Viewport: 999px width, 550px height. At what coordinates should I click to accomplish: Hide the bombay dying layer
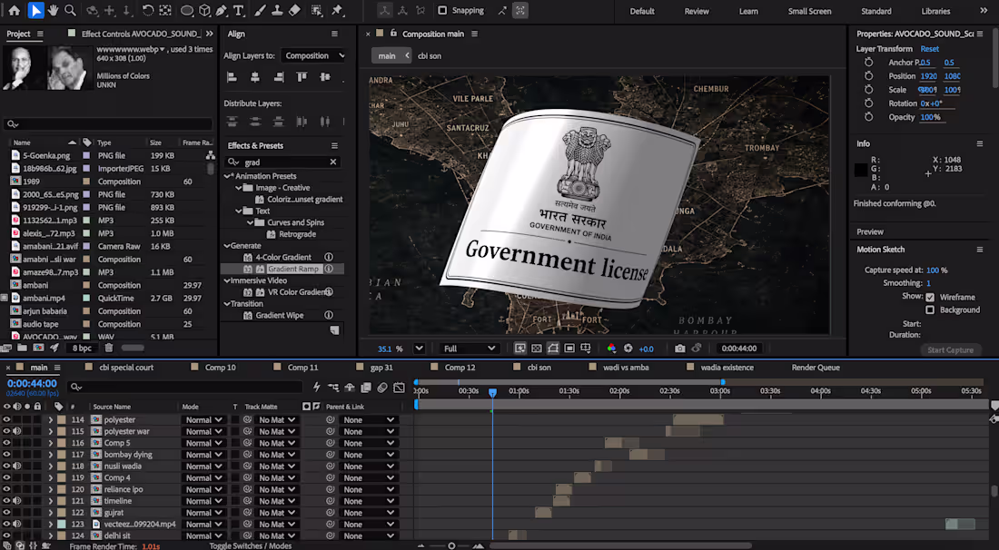(x=6, y=455)
